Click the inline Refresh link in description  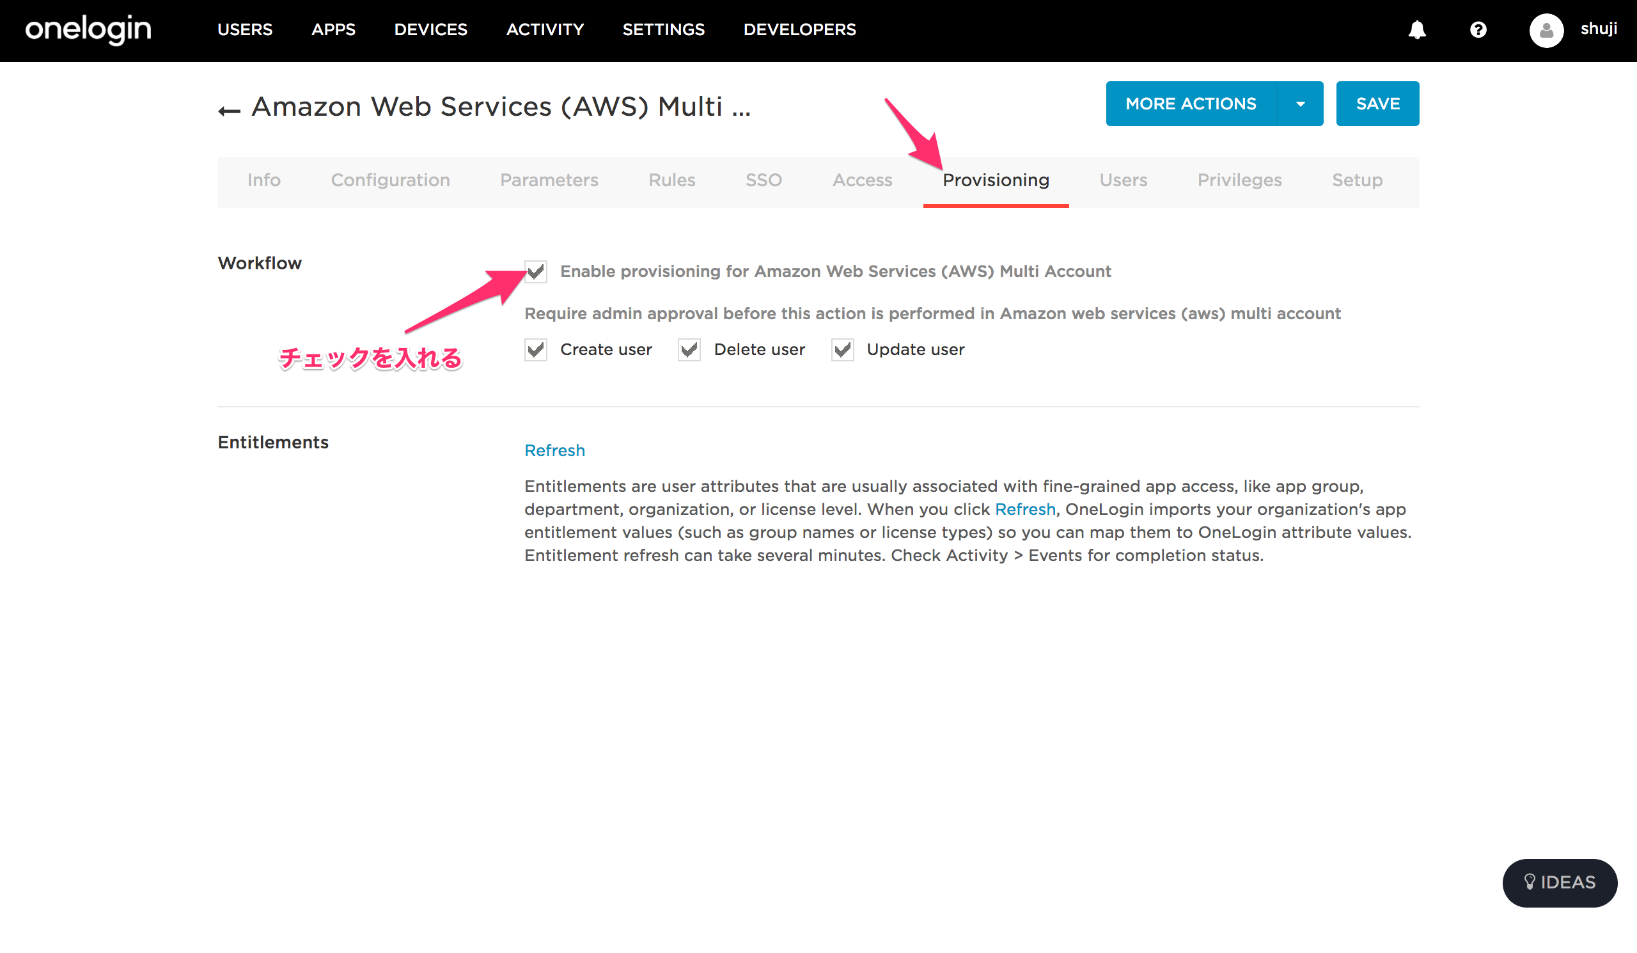1024,509
